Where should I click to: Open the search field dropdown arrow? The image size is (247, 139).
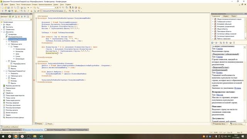[56, 8]
